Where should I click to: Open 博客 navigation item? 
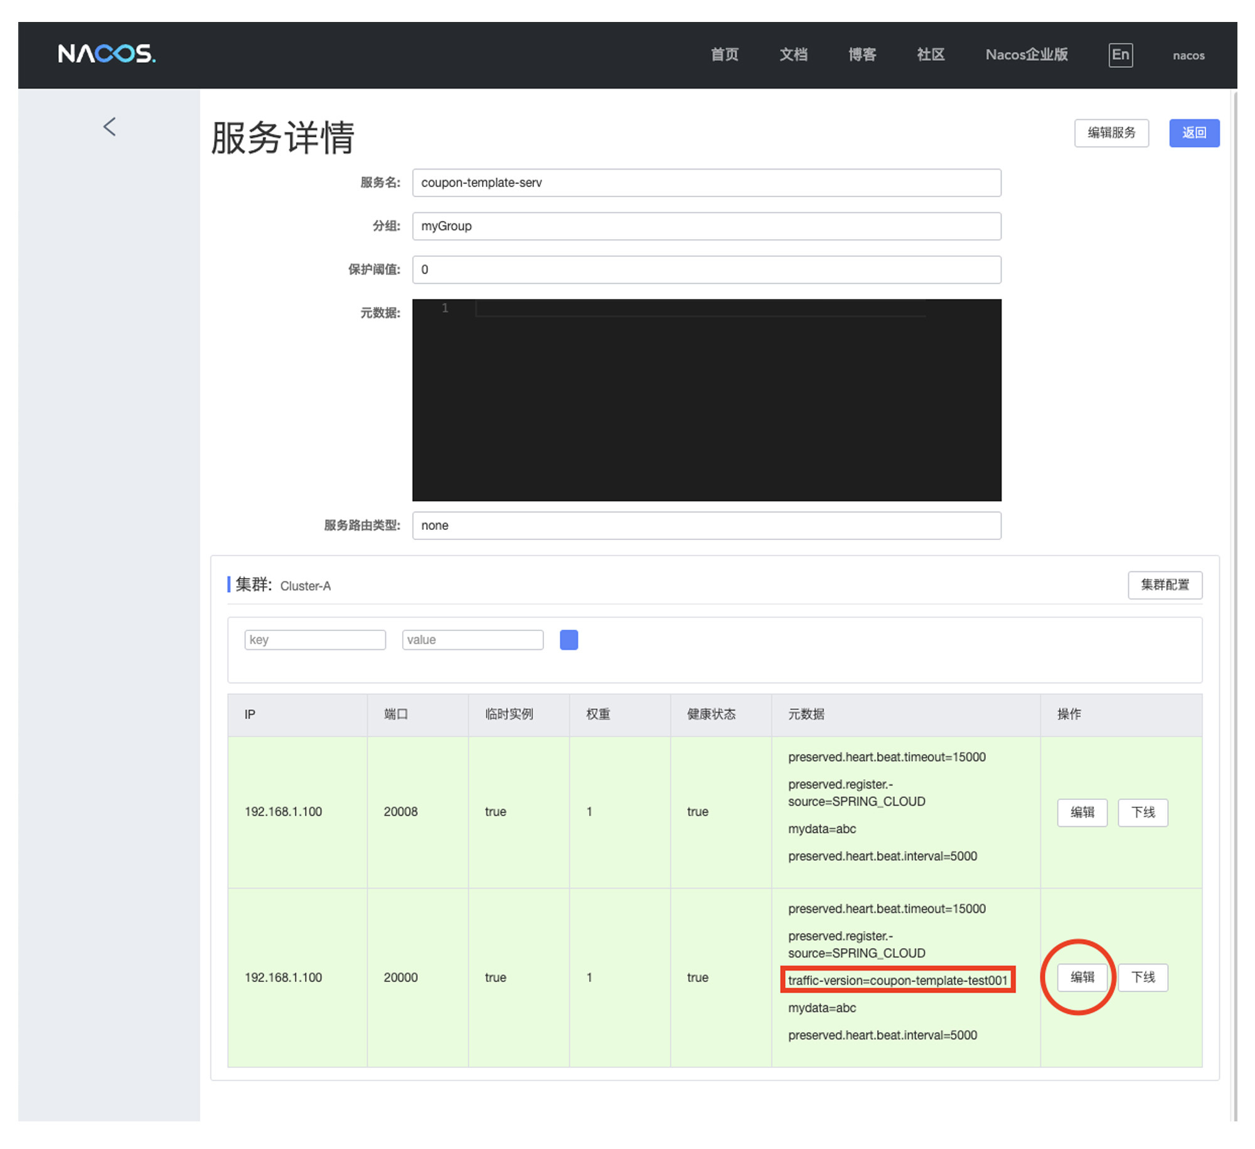(x=862, y=55)
